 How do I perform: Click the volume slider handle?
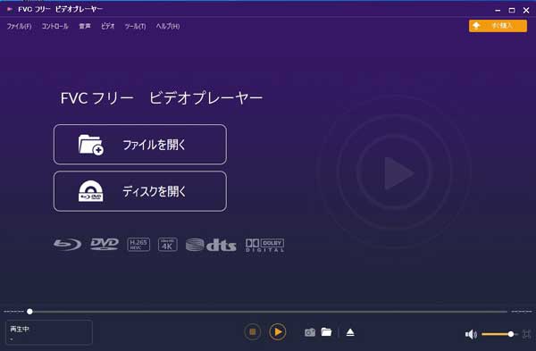tap(511, 334)
